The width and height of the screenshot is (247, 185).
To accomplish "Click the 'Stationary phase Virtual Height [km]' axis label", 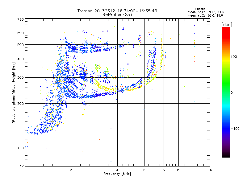I will [x=14, y=93].
